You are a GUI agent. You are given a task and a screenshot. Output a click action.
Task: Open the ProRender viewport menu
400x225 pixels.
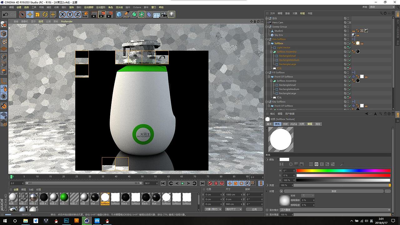(67, 22)
